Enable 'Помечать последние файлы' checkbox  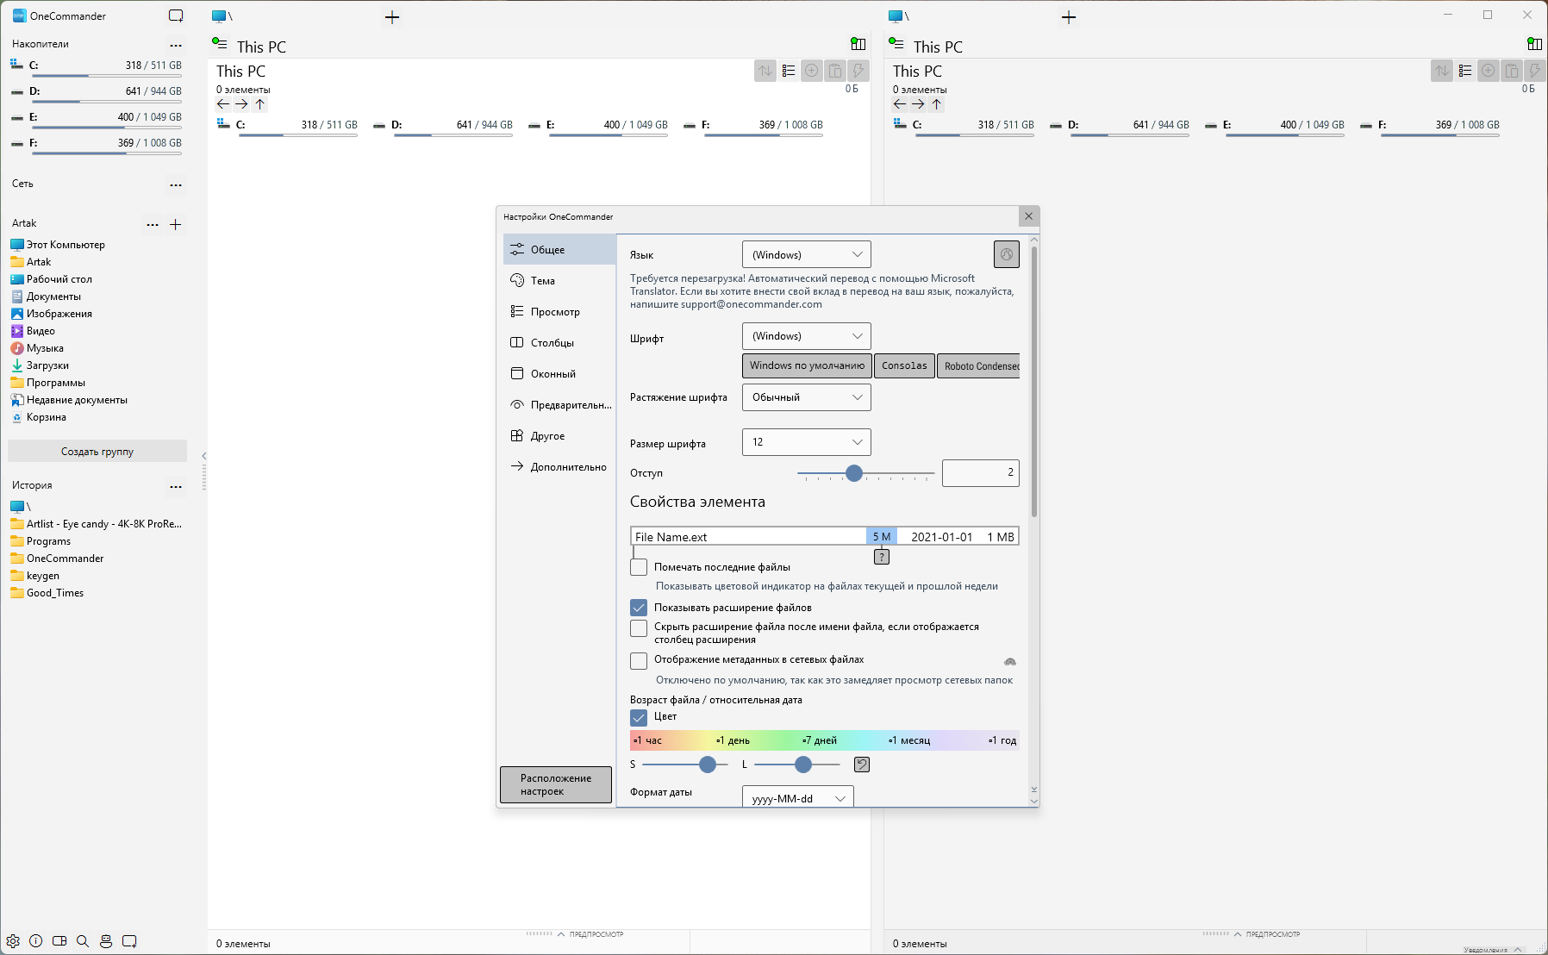639,567
